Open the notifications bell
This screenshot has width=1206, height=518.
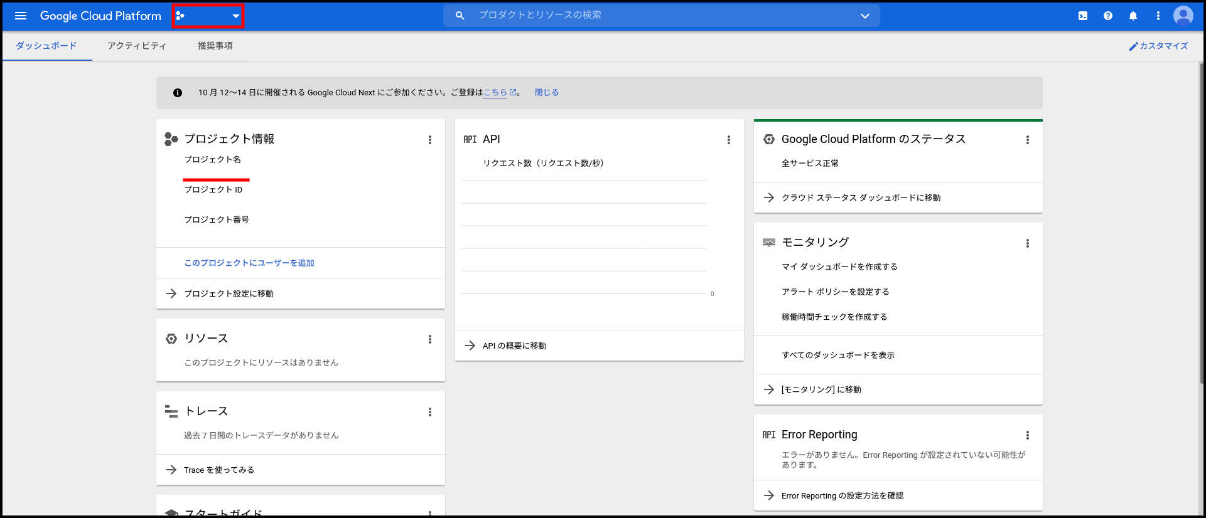point(1133,16)
